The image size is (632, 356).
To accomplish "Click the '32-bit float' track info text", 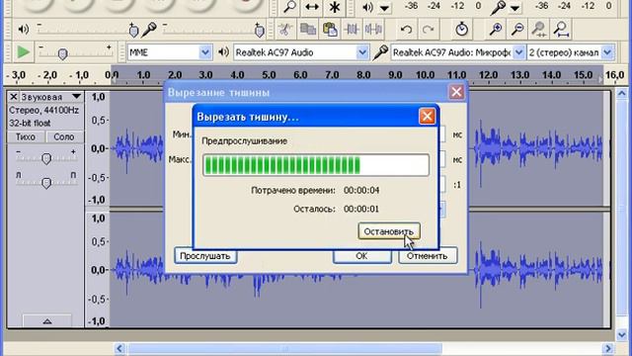I will point(30,123).
